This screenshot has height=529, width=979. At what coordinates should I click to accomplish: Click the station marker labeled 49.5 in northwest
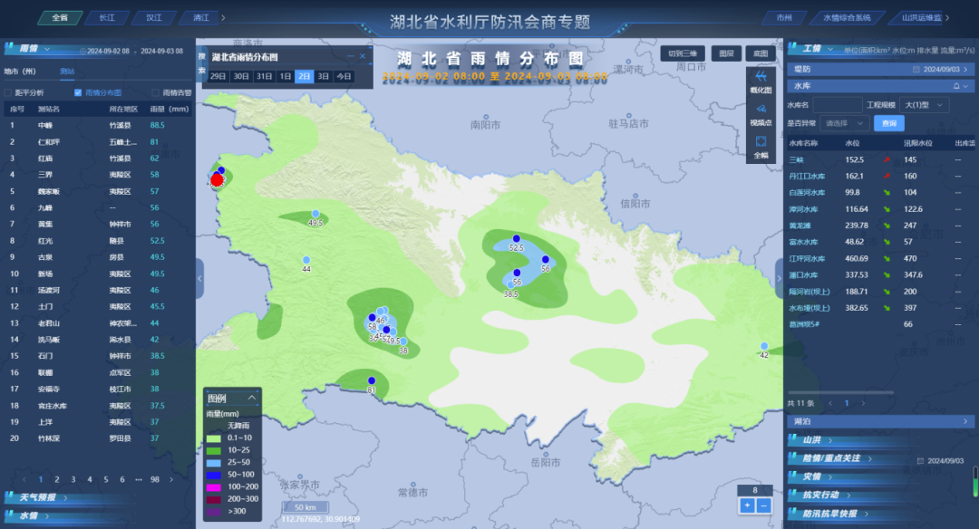315,214
